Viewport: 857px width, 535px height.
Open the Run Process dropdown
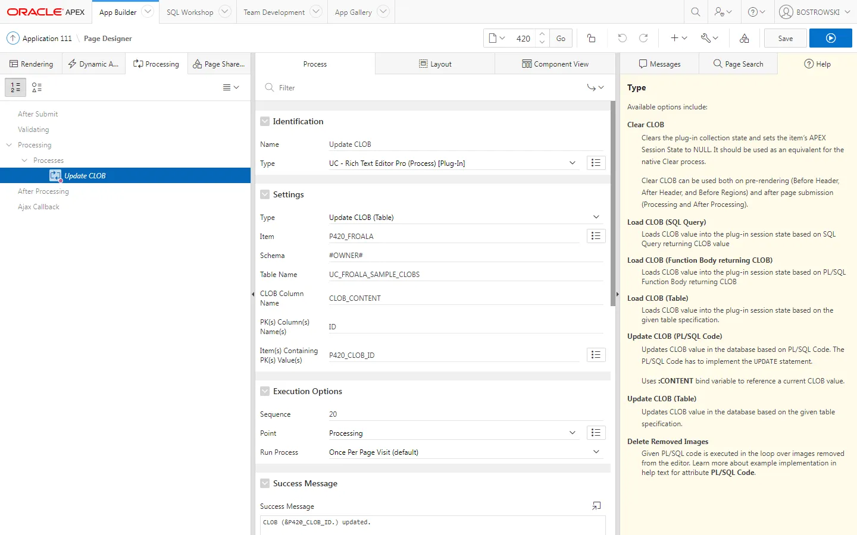[596, 452]
